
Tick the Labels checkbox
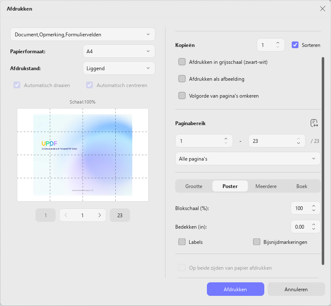point(182,242)
